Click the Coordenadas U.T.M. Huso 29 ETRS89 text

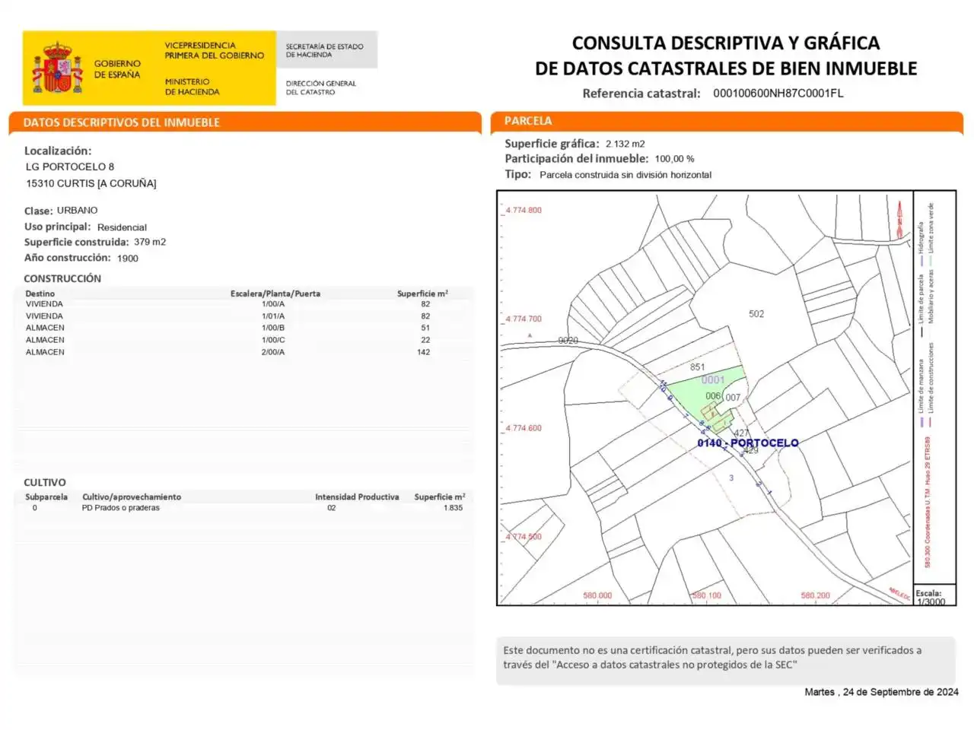coord(928,502)
